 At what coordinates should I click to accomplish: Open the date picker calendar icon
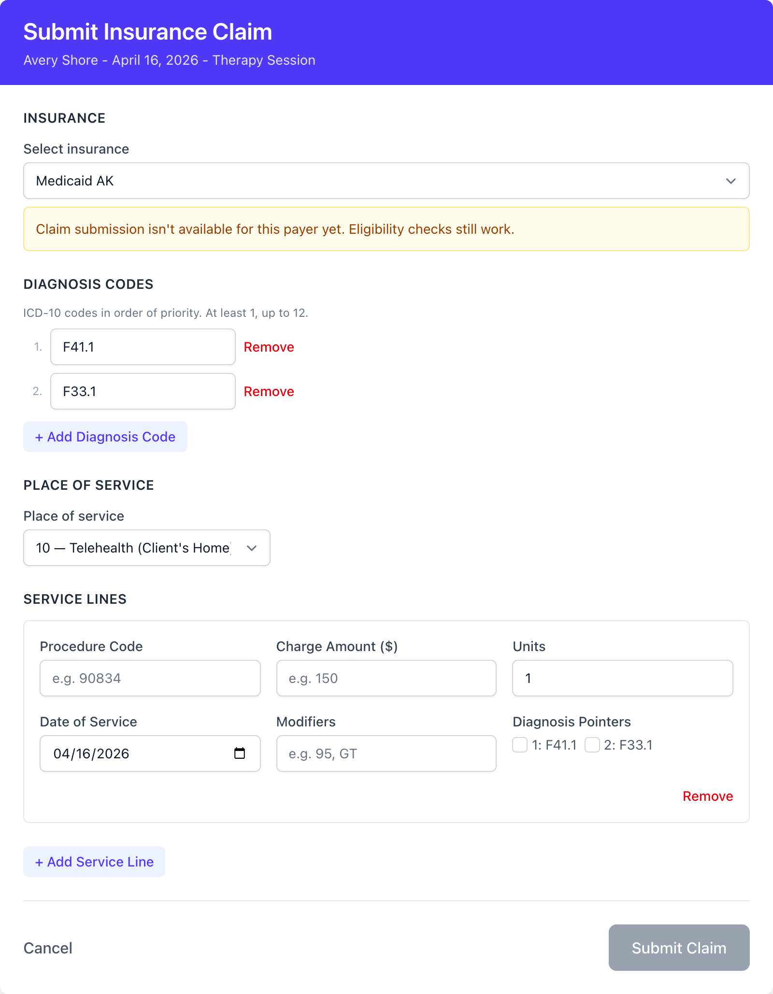[x=241, y=753]
